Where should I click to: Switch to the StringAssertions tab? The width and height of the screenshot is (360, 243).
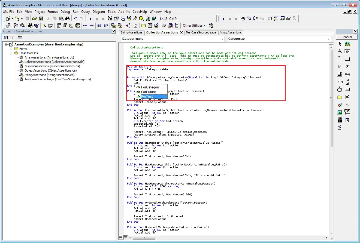pos(131,33)
